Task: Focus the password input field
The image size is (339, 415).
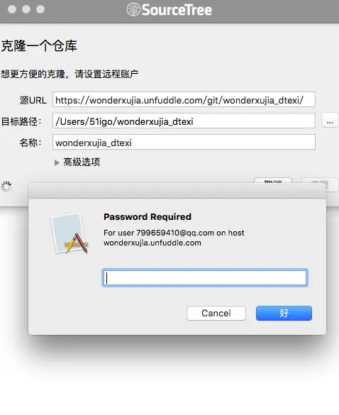Action: coord(205,277)
